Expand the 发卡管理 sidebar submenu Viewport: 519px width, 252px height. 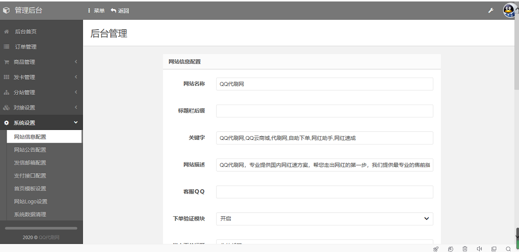[x=41, y=77]
